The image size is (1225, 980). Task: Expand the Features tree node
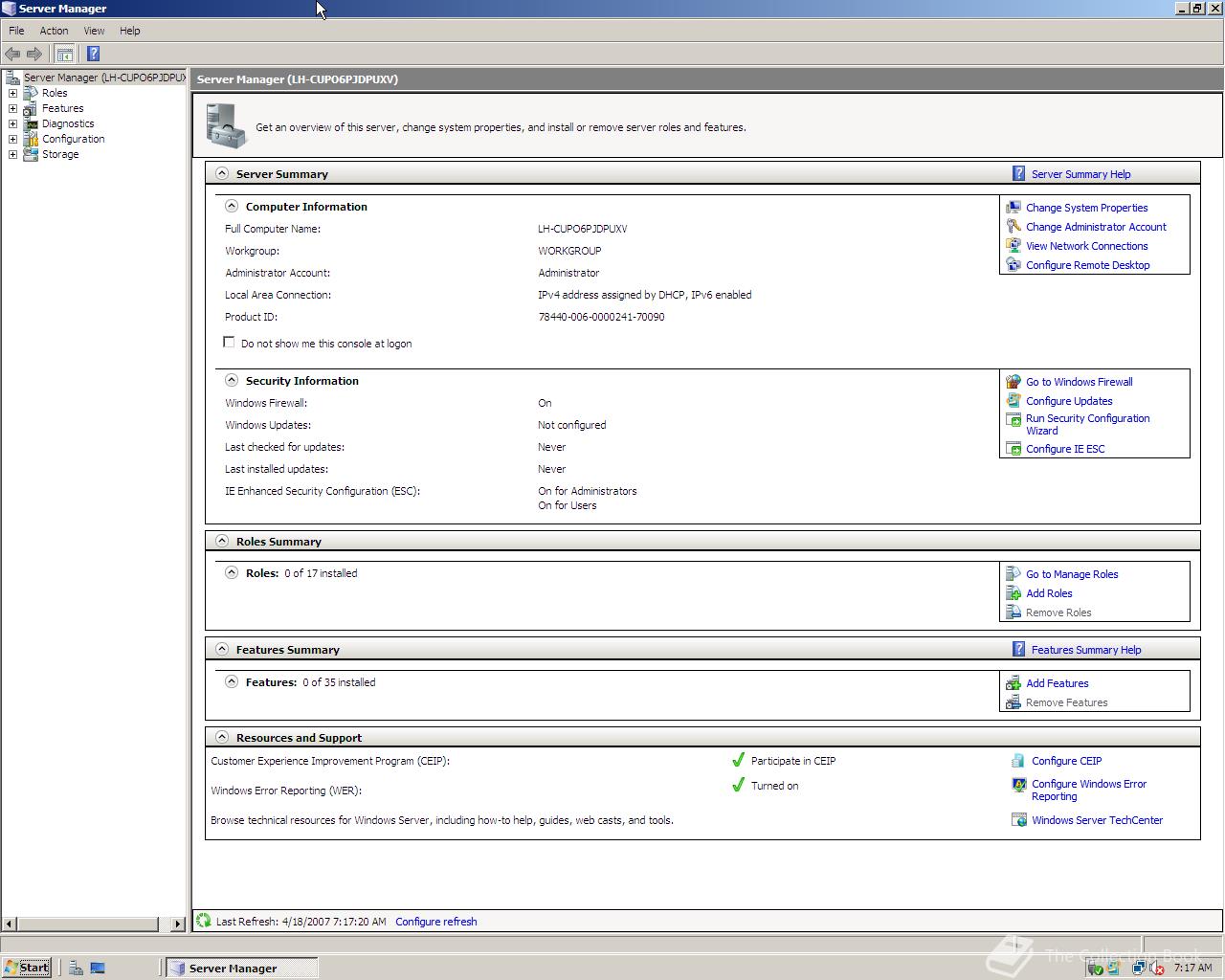[12, 108]
